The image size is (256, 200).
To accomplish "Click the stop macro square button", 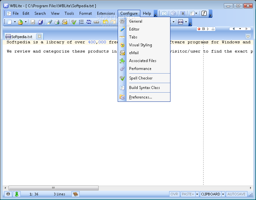I will [203, 29].
